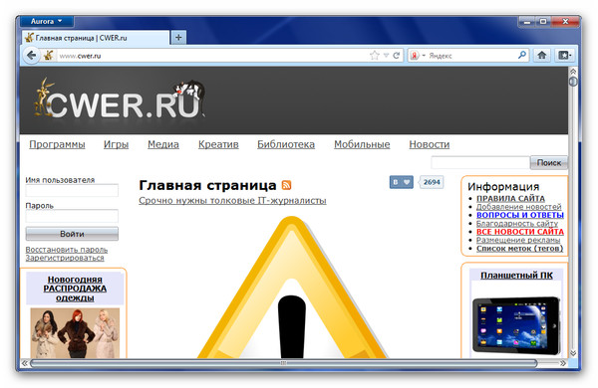Close the Aurora browser window
Screen dimensions: 598x388
pos(565,22)
